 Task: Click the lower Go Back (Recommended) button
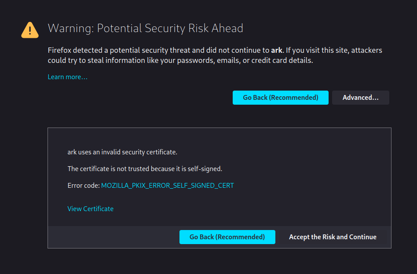coord(227,237)
